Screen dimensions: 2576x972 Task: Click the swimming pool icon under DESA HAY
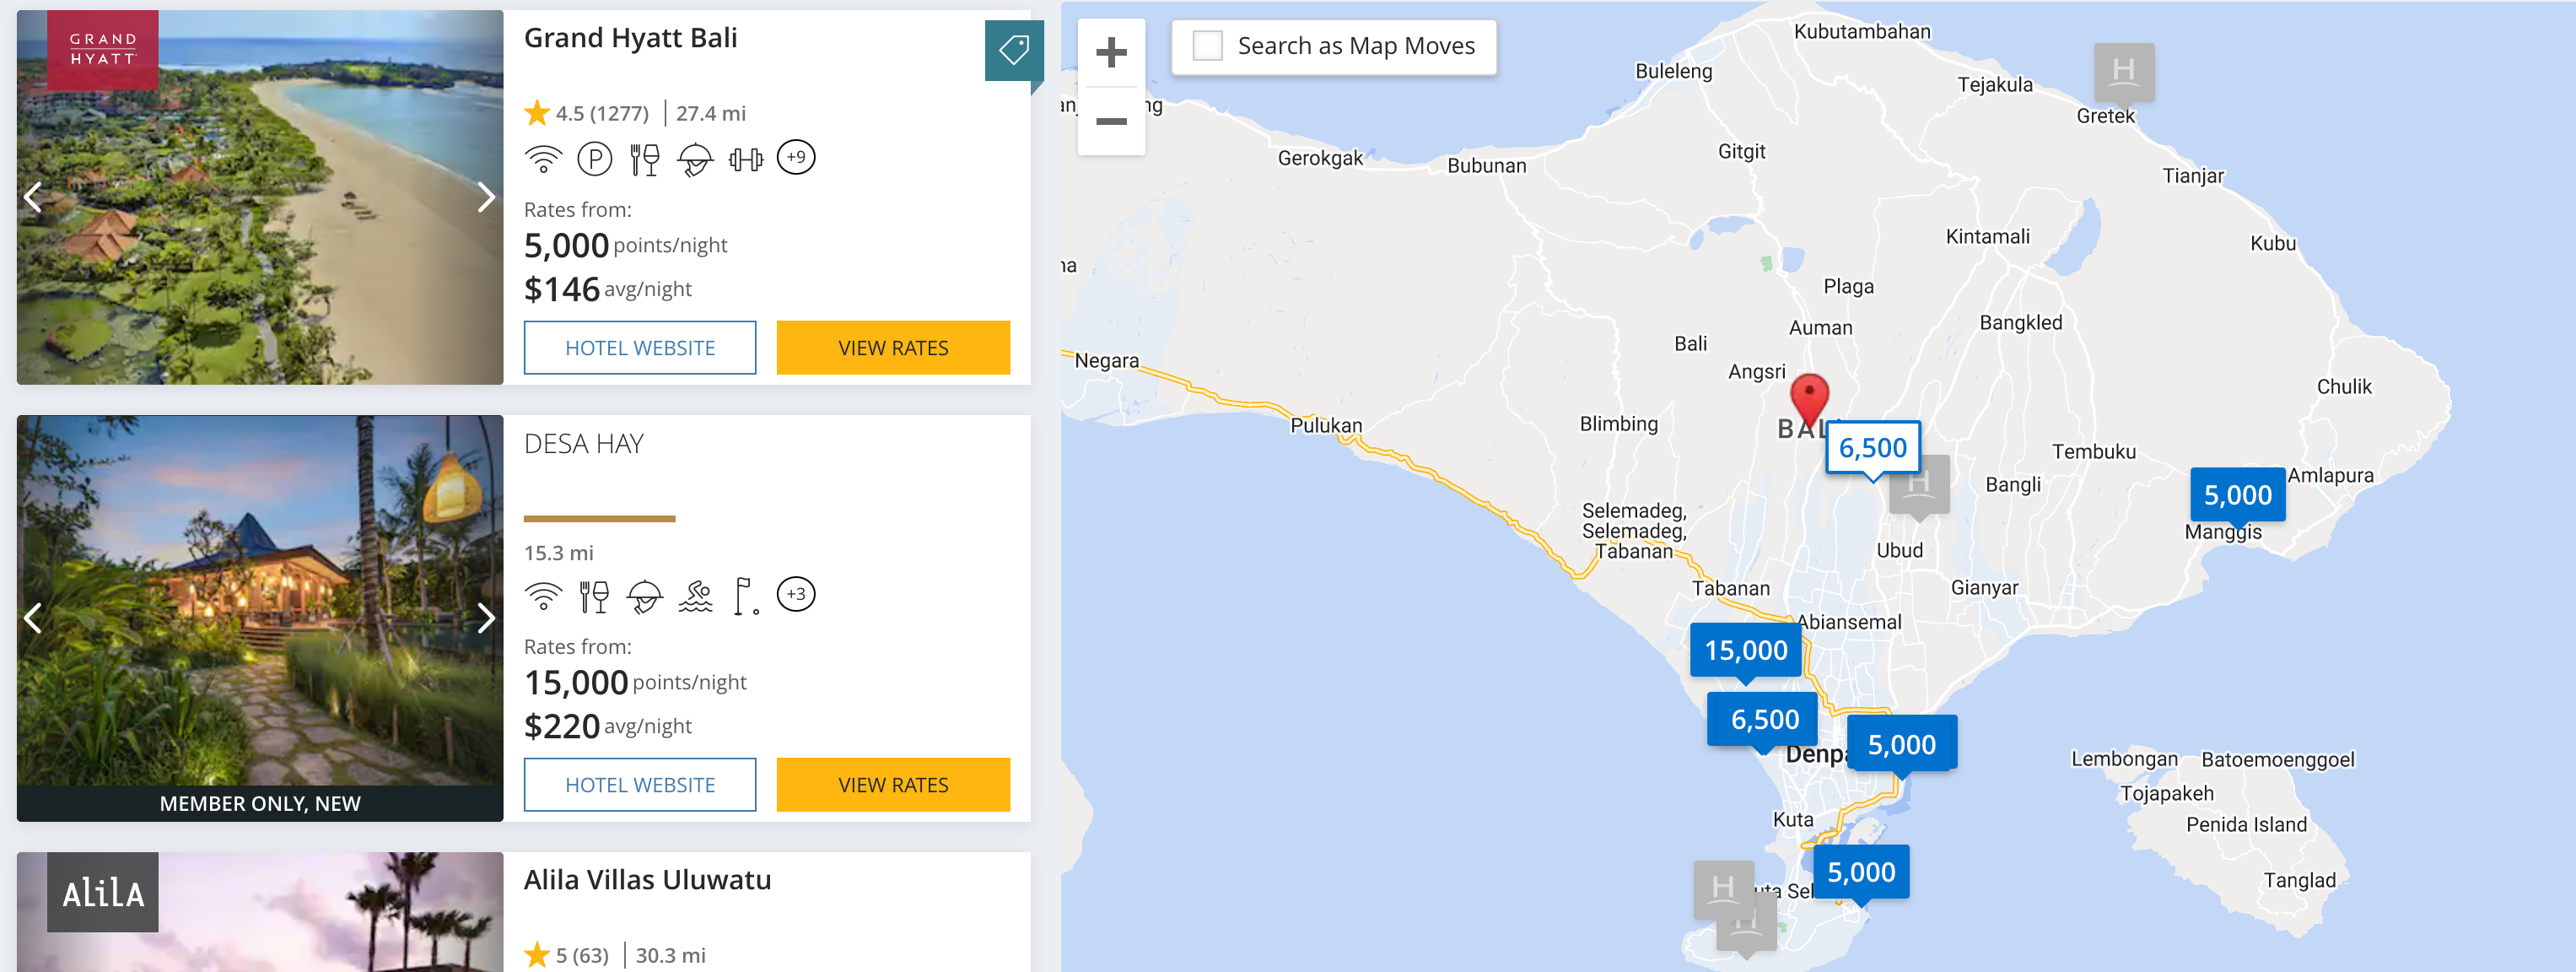click(697, 594)
